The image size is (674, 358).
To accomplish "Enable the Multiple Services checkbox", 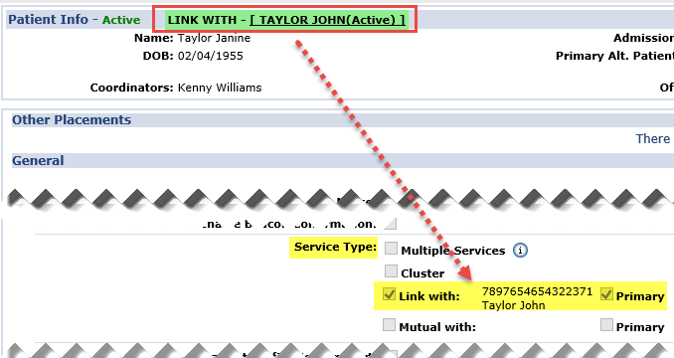I will point(391,249).
